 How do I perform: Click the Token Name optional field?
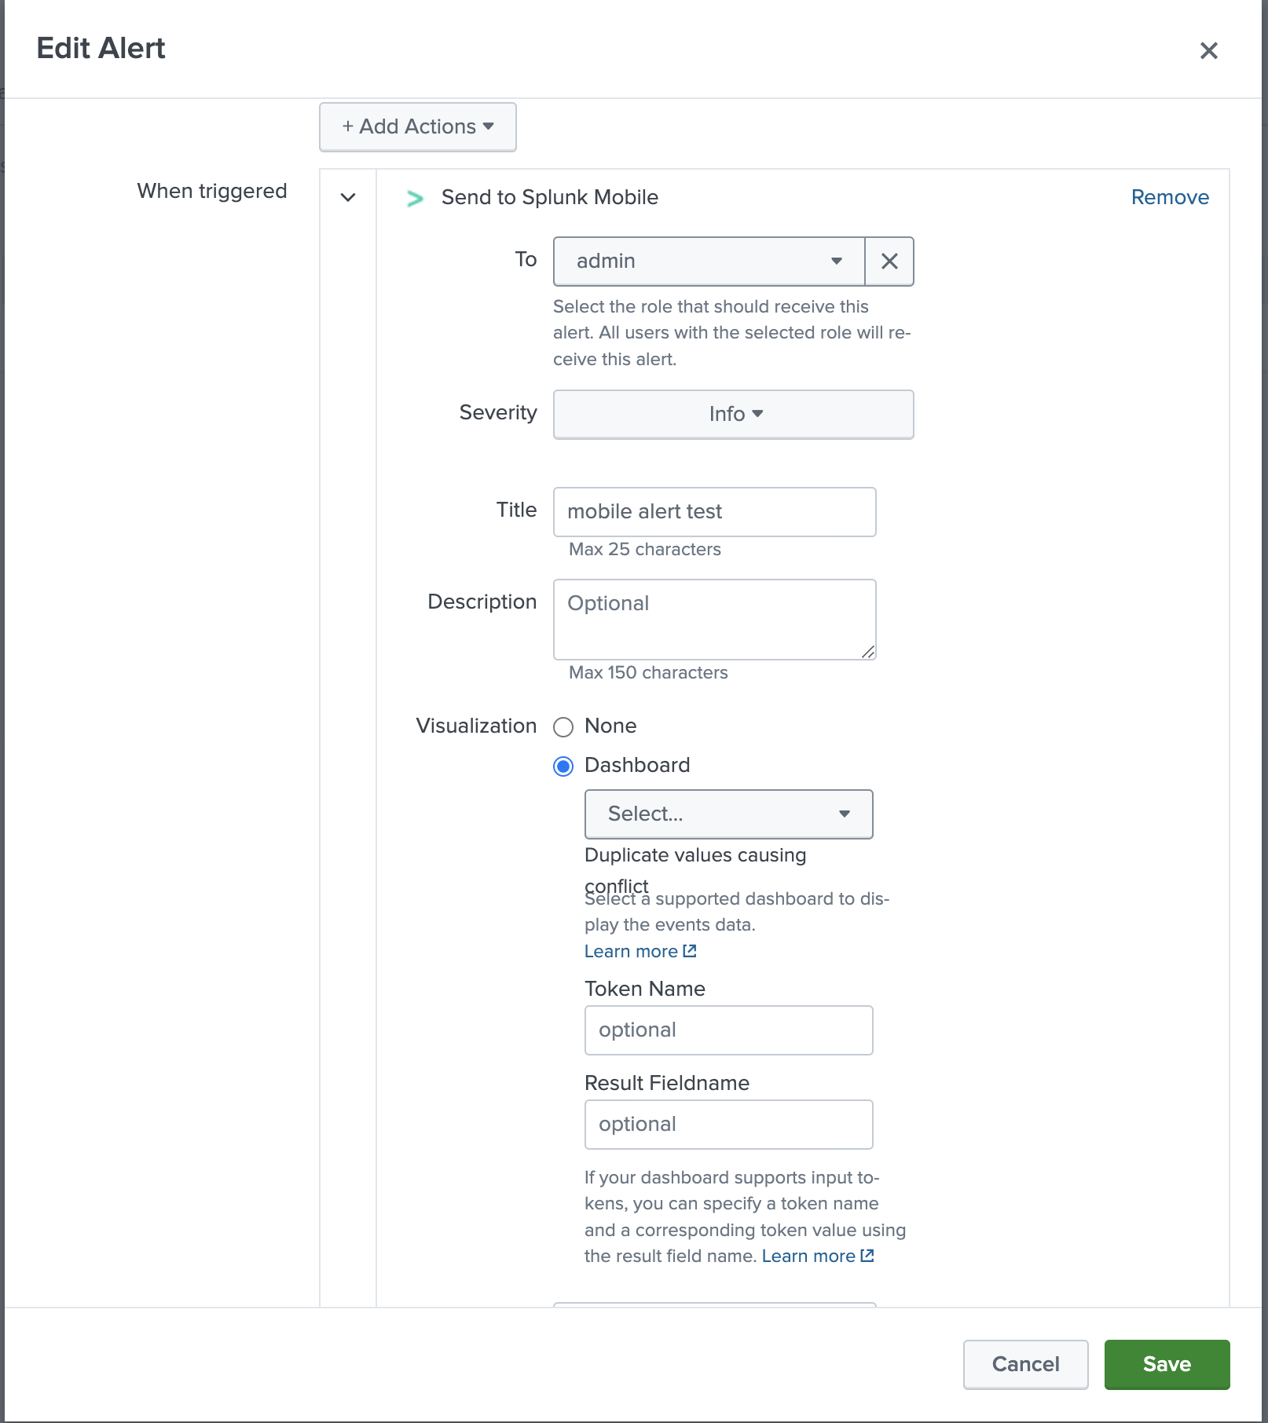pos(728,1030)
